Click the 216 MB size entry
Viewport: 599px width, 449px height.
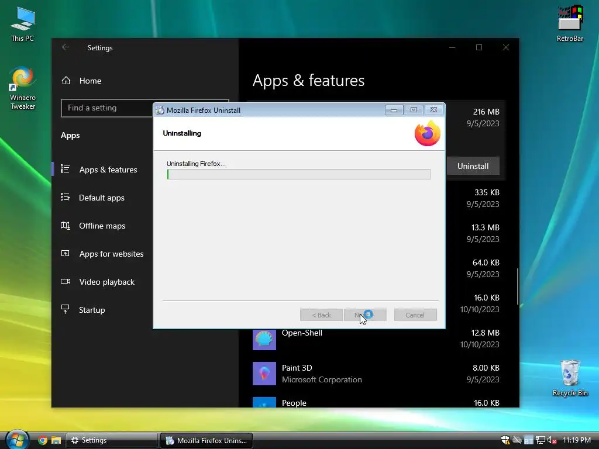pos(486,112)
